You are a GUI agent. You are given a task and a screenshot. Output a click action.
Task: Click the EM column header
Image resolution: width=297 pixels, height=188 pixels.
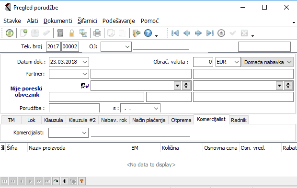[145, 148]
